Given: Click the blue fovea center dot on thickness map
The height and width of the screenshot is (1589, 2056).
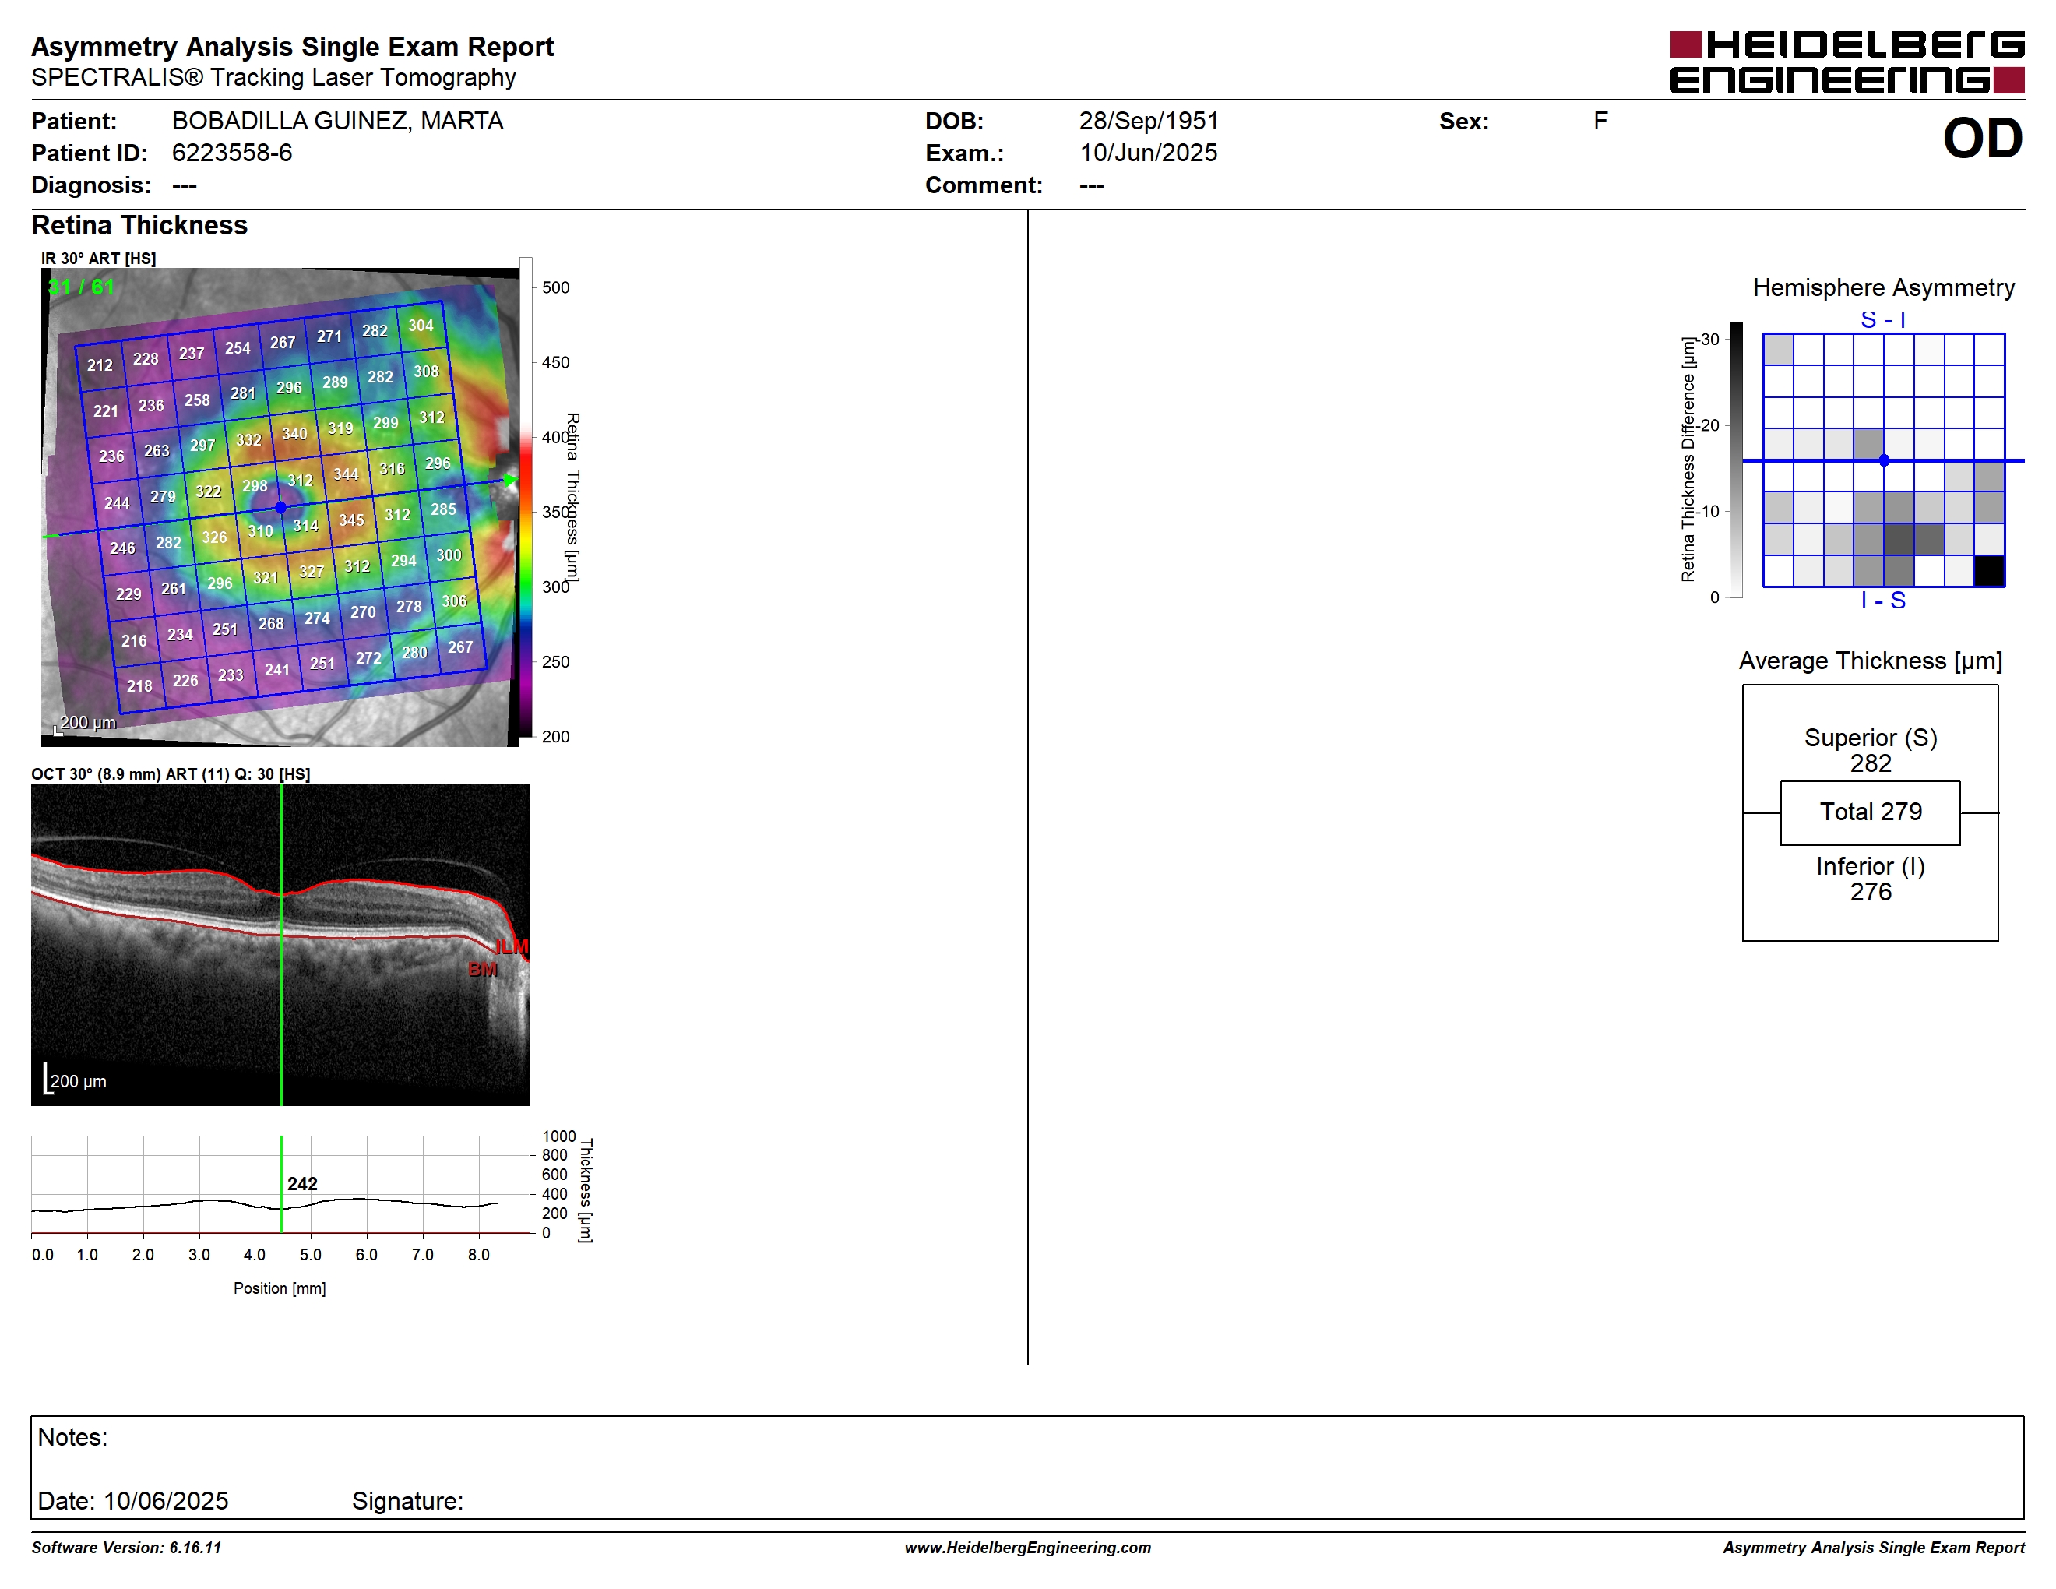Looking at the screenshot, I should pyautogui.click(x=280, y=507).
